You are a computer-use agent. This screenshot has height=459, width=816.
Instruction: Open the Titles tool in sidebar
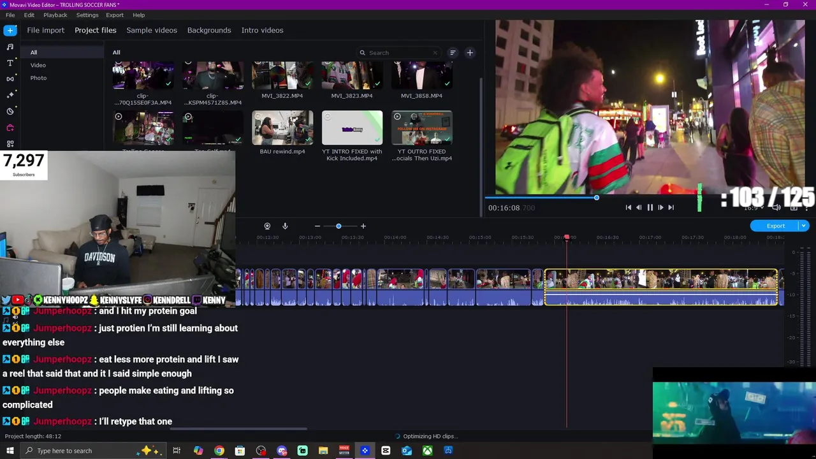pos(10,62)
